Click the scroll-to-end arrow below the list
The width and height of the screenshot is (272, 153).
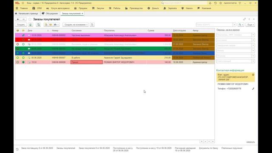[212, 142]
